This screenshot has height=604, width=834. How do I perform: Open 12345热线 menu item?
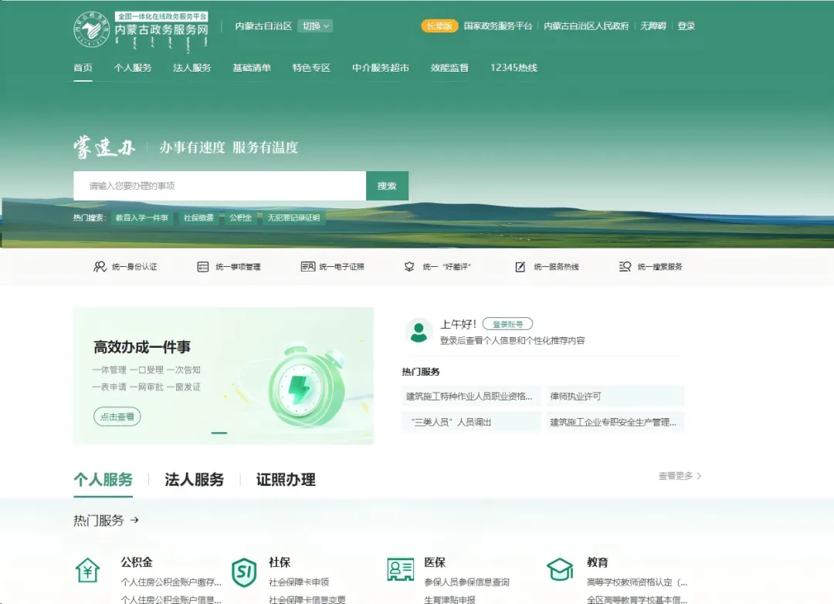coord(514,68)
